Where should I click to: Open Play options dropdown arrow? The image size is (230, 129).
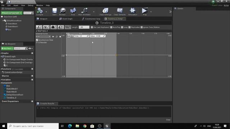click(x=151, y=12)
